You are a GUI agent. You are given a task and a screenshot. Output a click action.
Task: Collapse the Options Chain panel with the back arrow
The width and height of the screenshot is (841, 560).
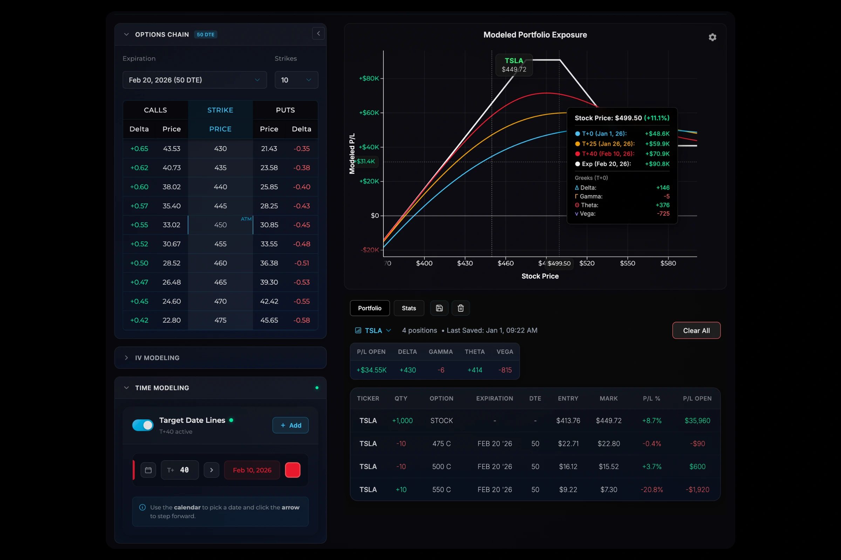318,33
